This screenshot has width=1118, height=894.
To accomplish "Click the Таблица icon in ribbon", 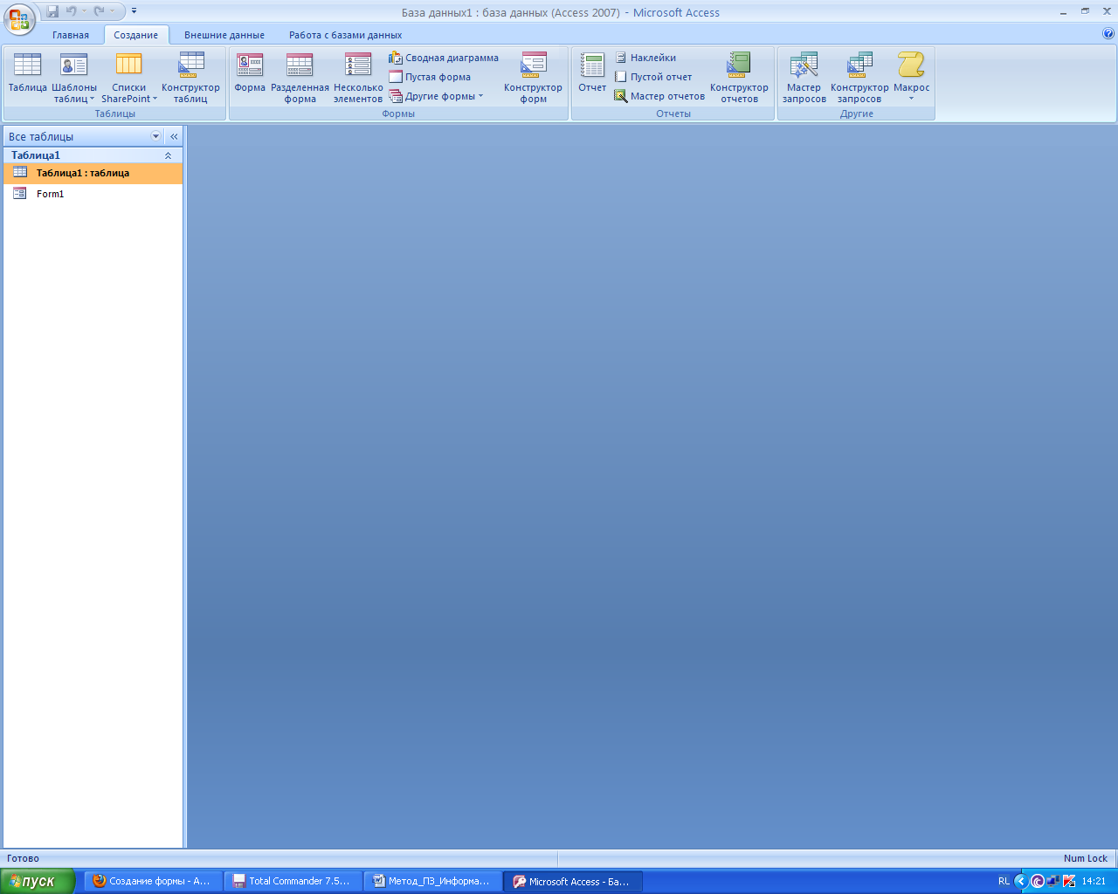I will 27,77.
